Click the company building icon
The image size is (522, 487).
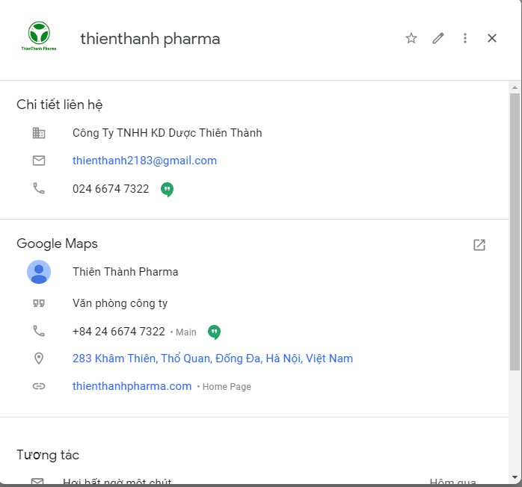point(39,133)
